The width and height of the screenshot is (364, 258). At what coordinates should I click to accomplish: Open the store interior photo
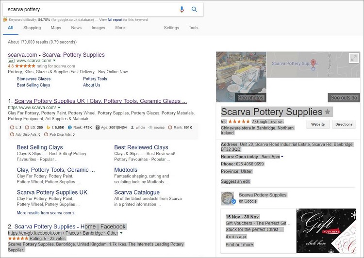pyautogui.click(x=241, y=77)
